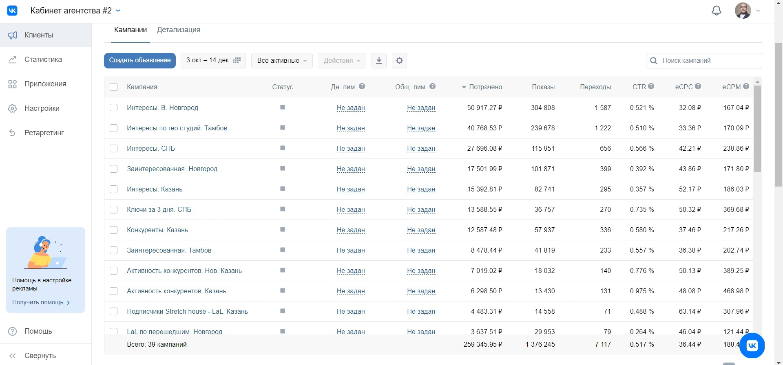Collapse the sidebar with Свернуть
Screen dimensions: 783x365
click(32, 356)
